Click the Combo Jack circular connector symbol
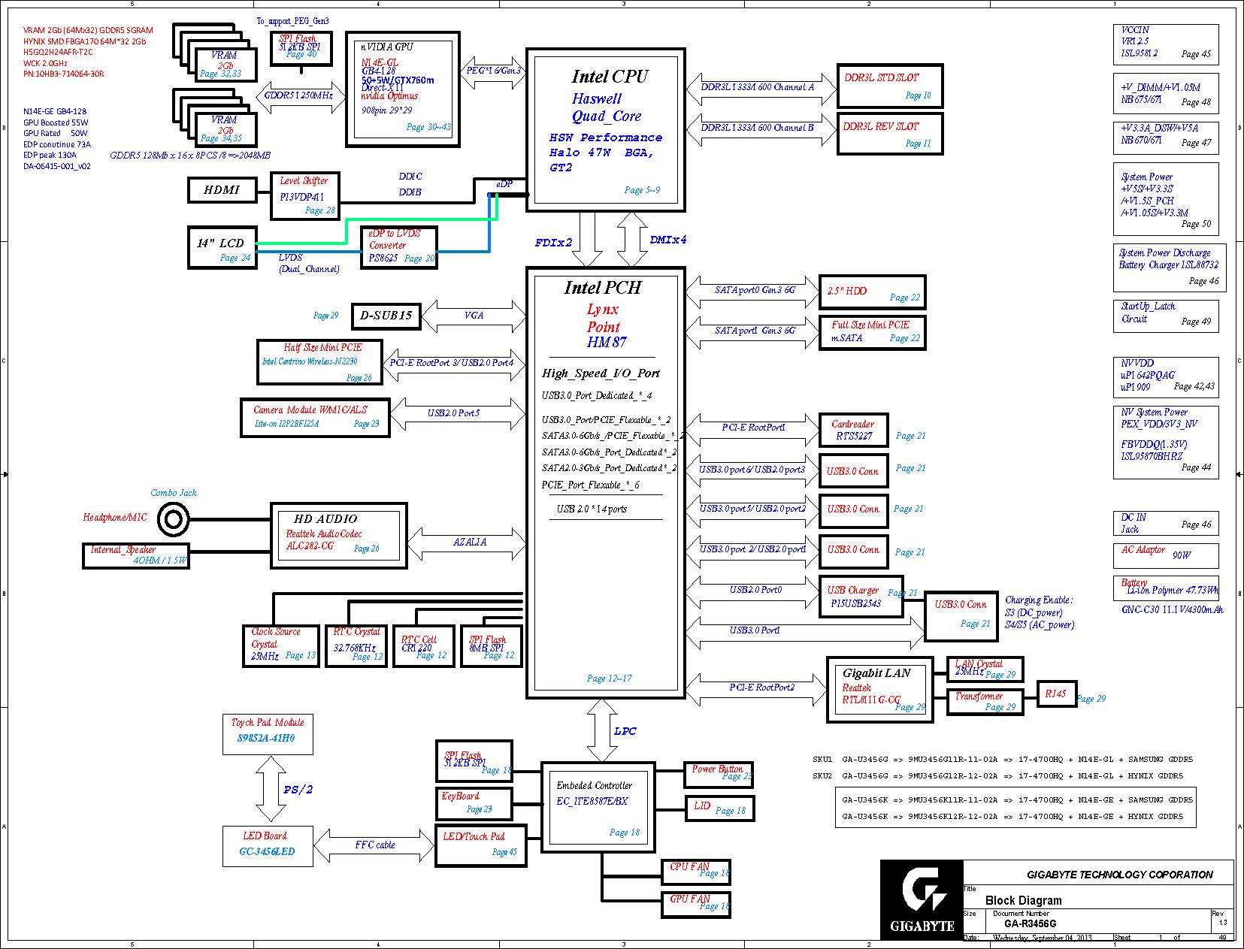The height and width of the screenshot is (949, 1244). (x=174, y=518)
